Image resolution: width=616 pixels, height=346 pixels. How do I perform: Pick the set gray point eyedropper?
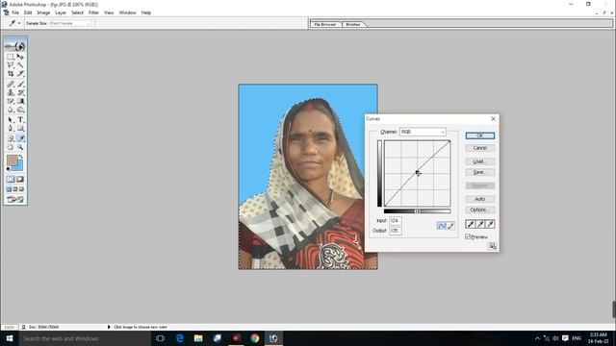480,224
